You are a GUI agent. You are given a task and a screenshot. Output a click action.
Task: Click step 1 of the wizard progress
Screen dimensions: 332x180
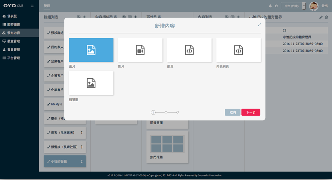click(153, 113)
